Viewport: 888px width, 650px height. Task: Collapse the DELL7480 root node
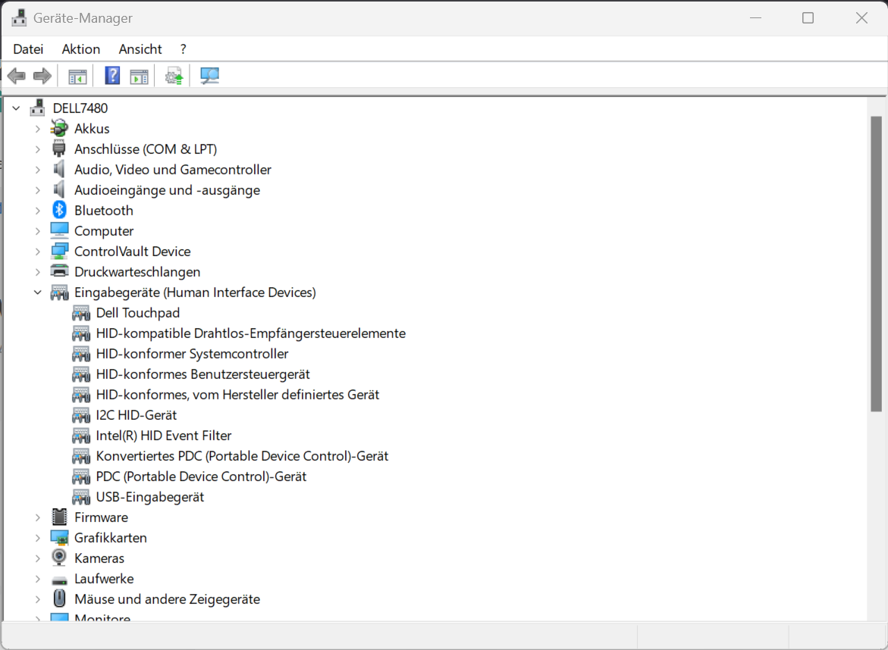click(16, 108)
